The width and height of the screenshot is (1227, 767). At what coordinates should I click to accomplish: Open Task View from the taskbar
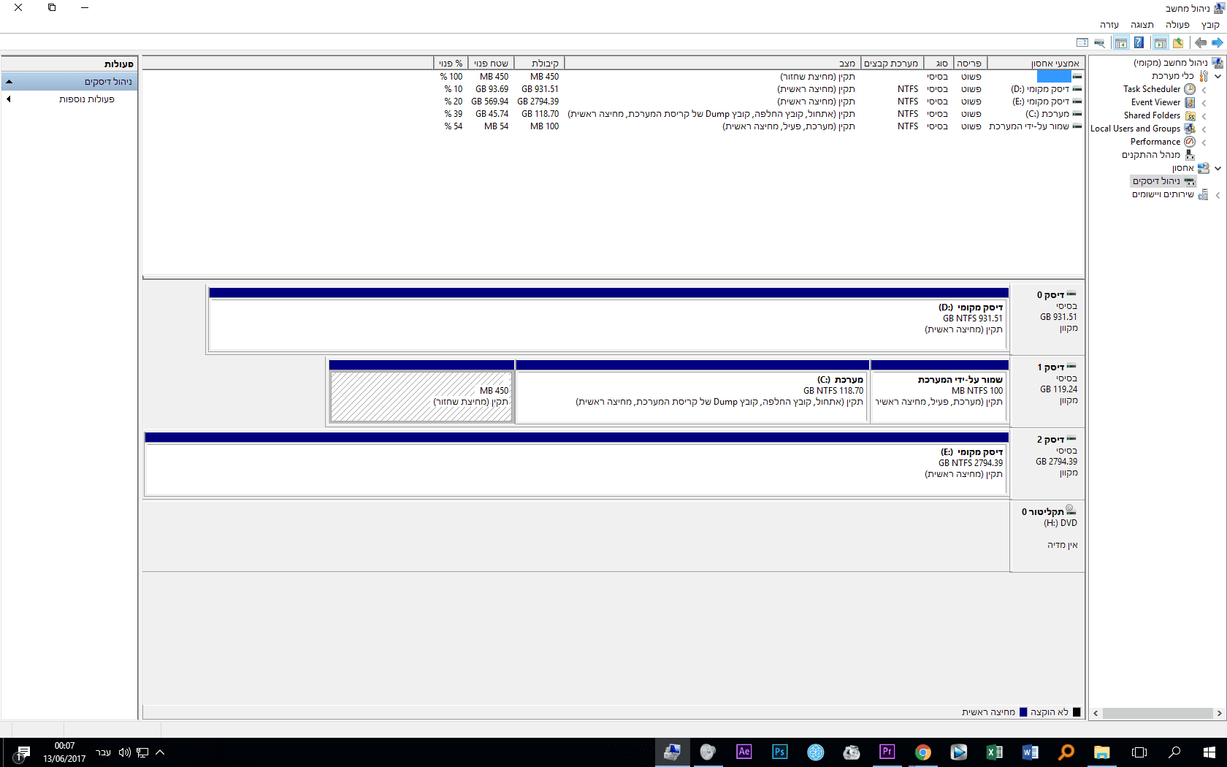click(1139, 752)
